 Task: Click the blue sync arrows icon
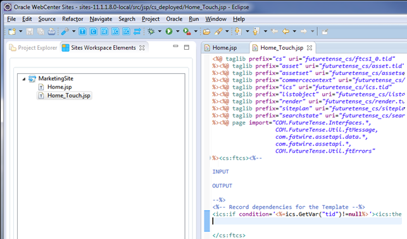click(137, 32)
